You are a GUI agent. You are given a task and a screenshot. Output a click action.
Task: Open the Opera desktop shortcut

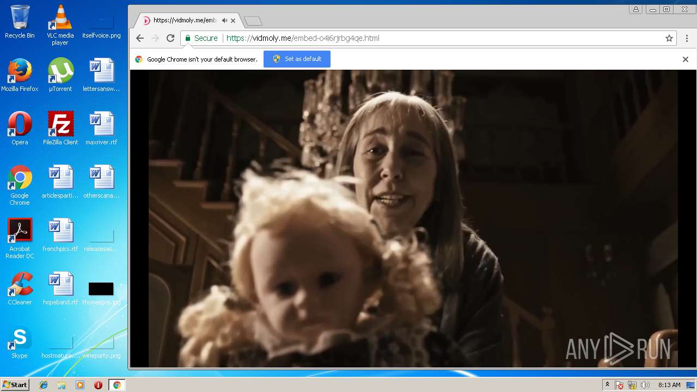click(x=20, y=128)
